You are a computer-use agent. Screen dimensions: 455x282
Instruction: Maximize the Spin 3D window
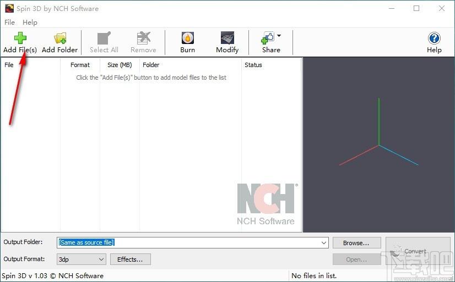coord(416,8)
